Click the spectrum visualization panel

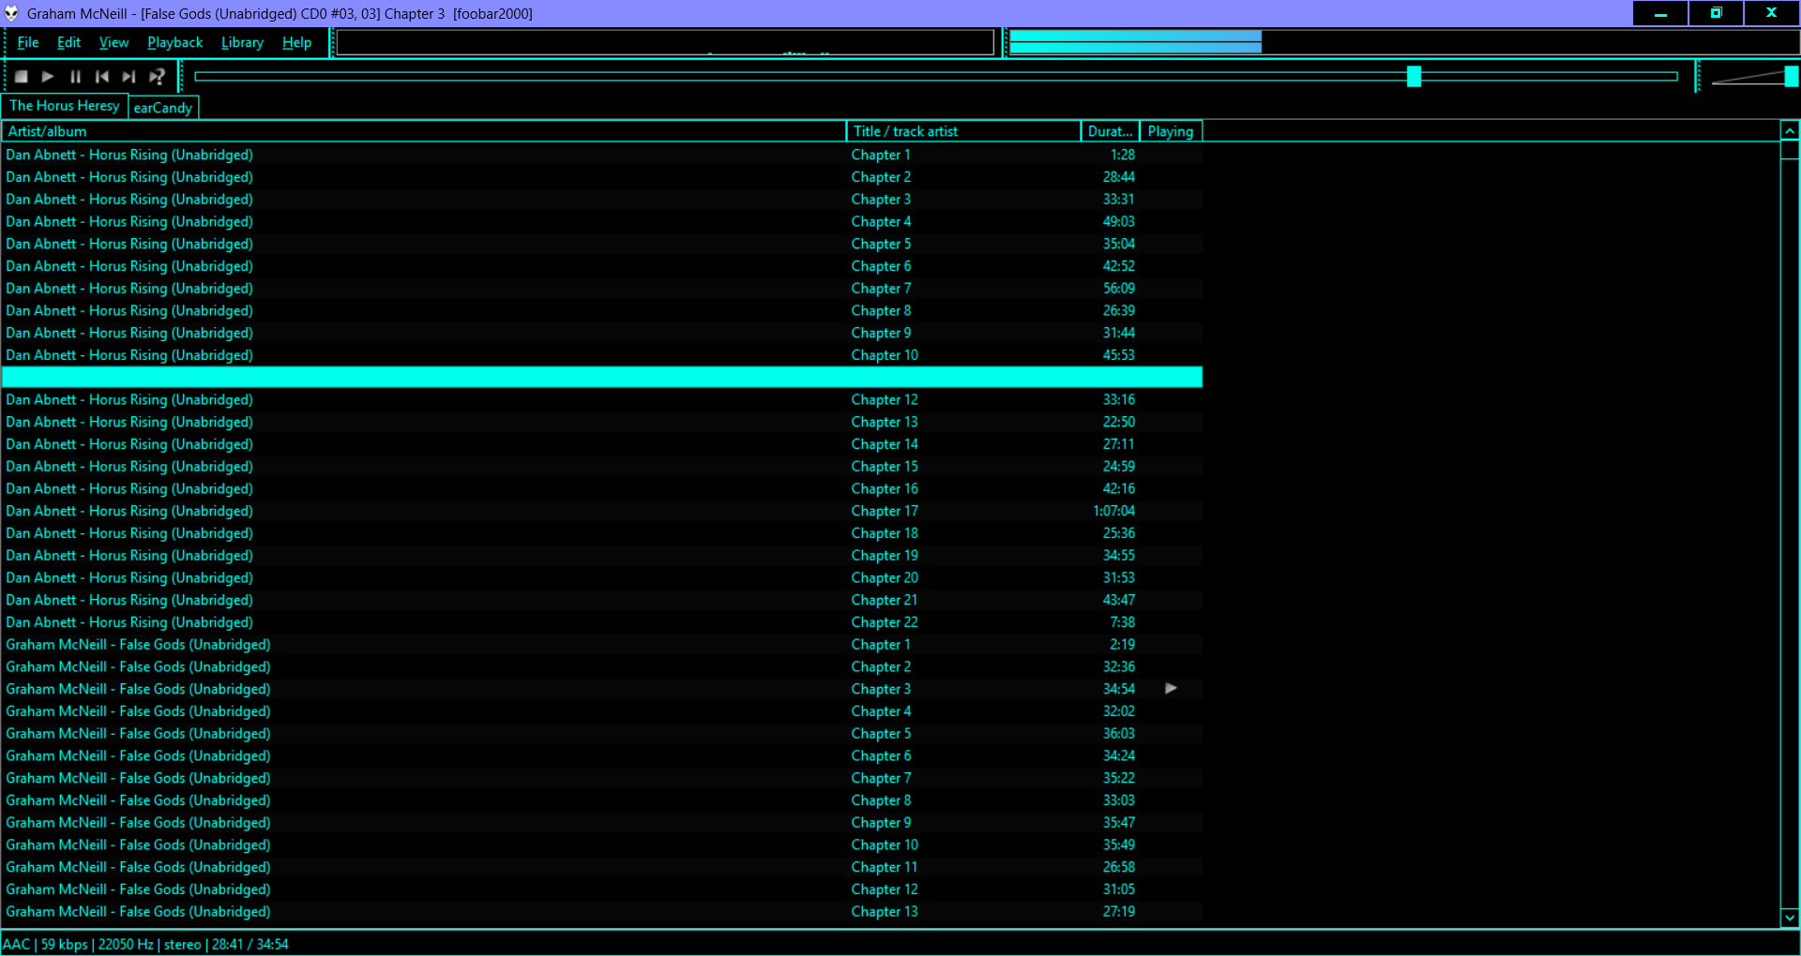pyautogui.click(x=665, y=43)
